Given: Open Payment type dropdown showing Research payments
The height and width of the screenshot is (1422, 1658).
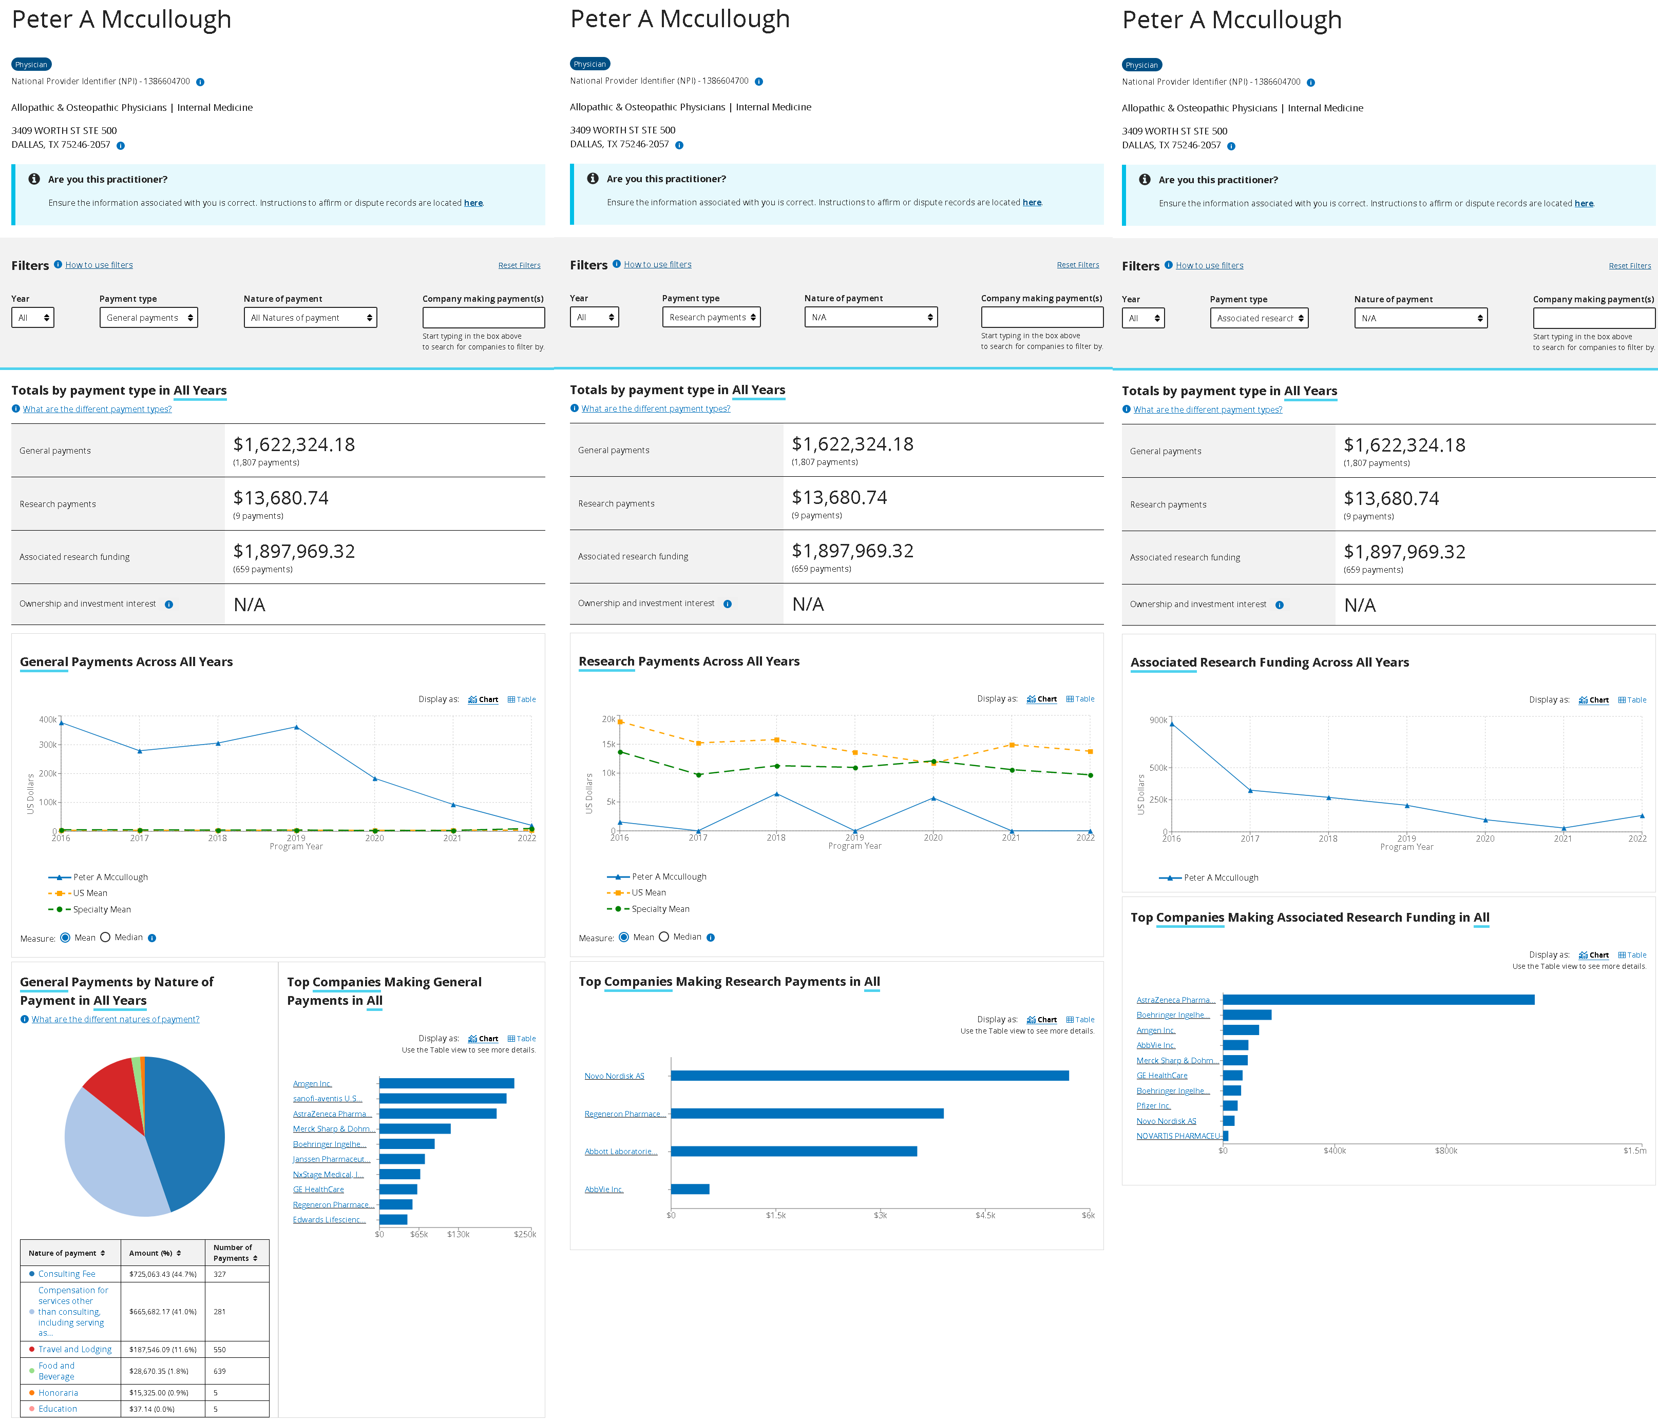Looking at the screenshot, I should click(711, 317).
